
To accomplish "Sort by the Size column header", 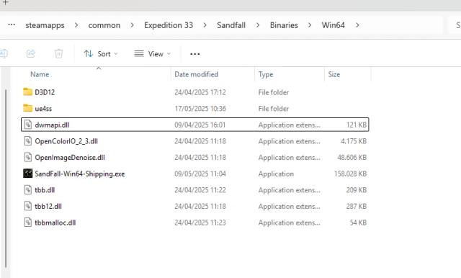I will 334,74.
